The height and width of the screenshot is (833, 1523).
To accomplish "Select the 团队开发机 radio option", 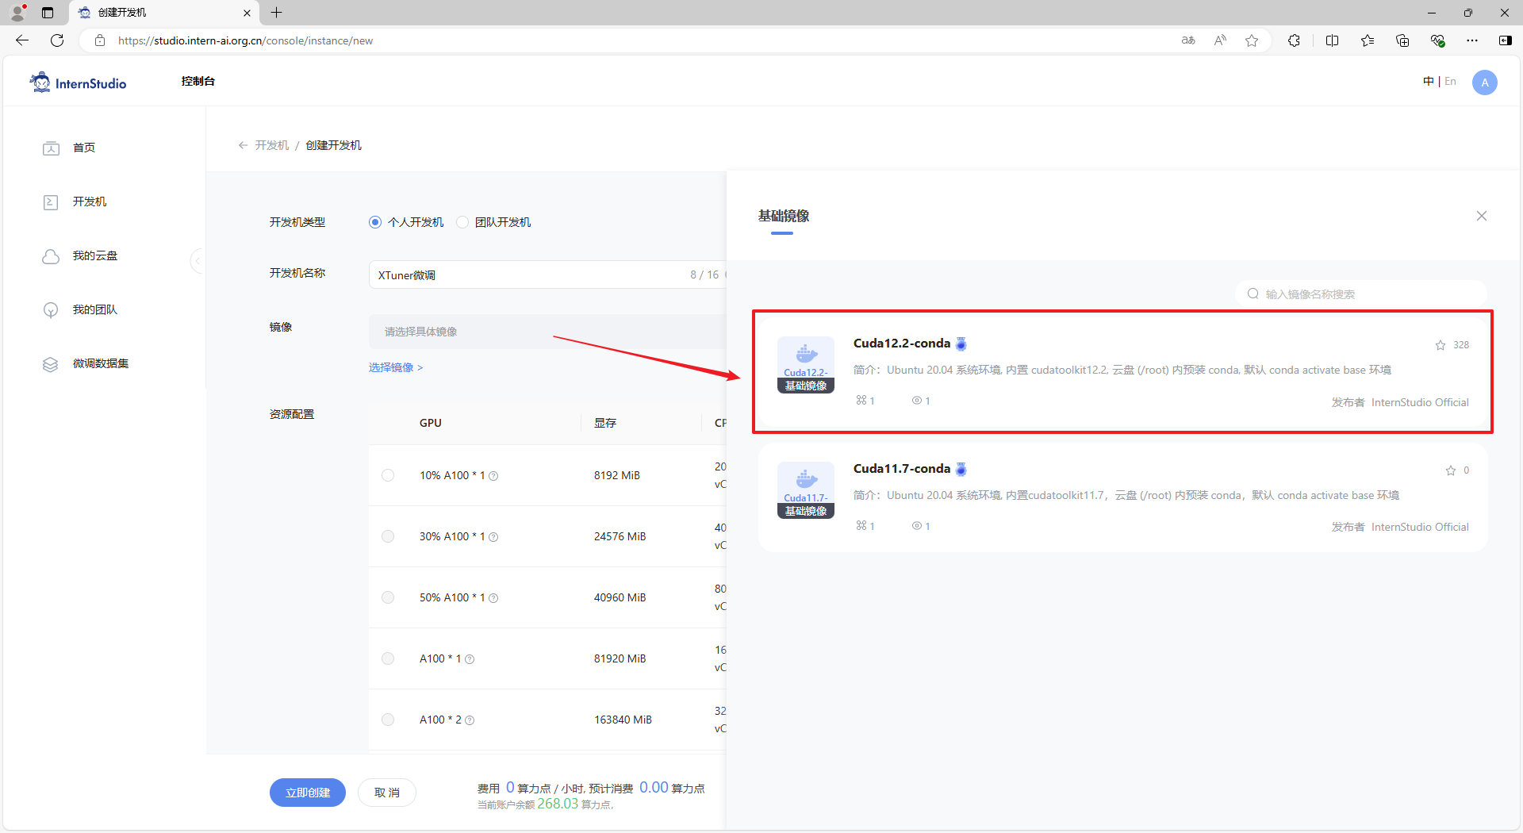I will pos(462,222).
